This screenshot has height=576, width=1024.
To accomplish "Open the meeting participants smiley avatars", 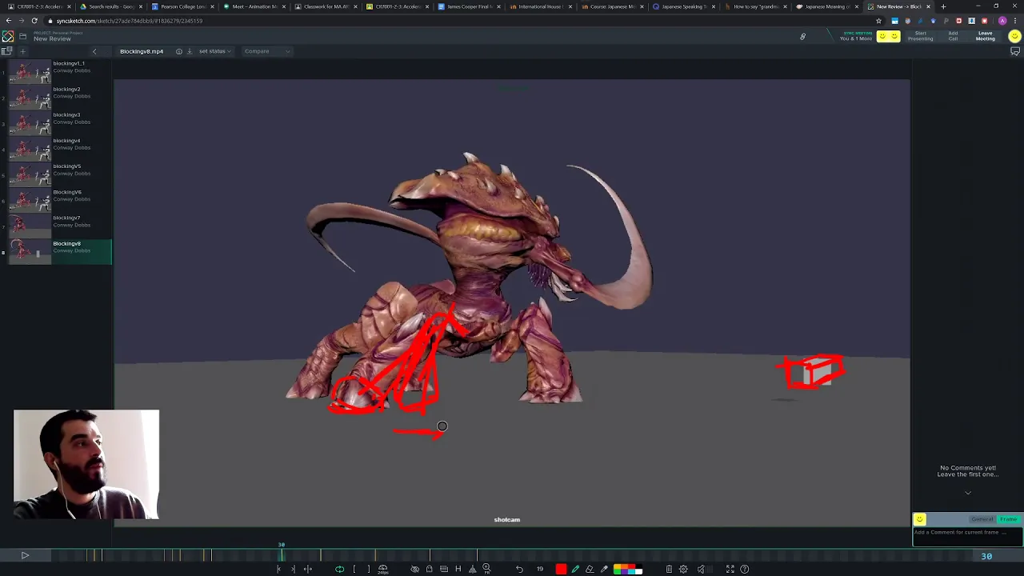I will (x=888, y=36).
